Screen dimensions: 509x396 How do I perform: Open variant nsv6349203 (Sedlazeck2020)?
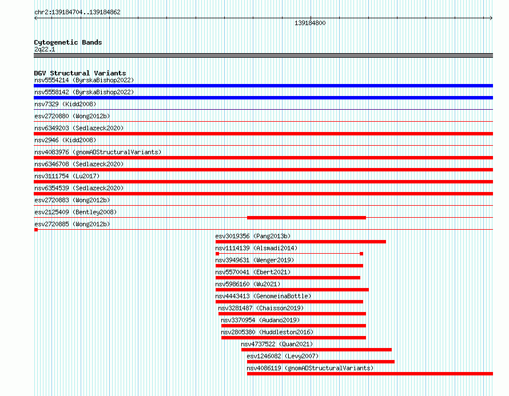(x=79, y=128)
